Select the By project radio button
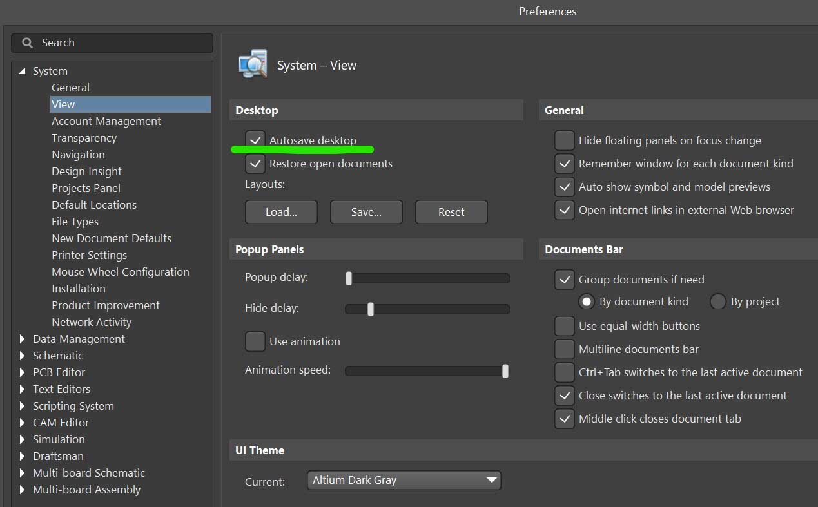This screenshot has width=818, height=507. [x=718, y=301]
